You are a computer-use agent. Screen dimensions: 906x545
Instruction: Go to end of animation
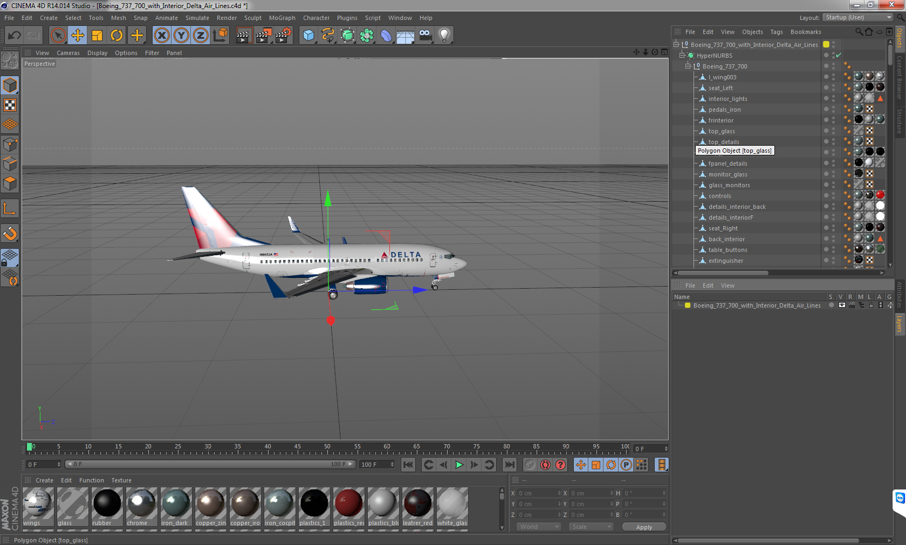[x=509, y=465]
